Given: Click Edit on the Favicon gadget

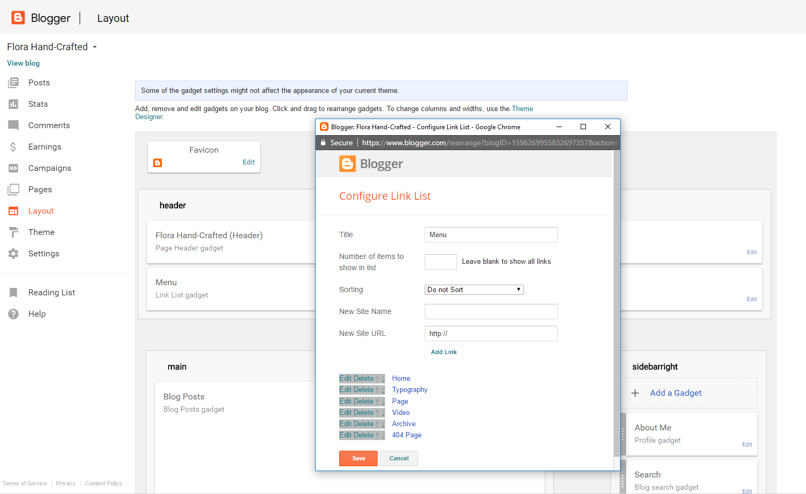Looking at the screenshot, I should tap(249, 162).
